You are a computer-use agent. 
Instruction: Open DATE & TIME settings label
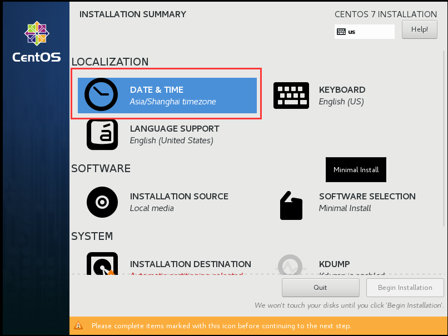click(157, 89)
